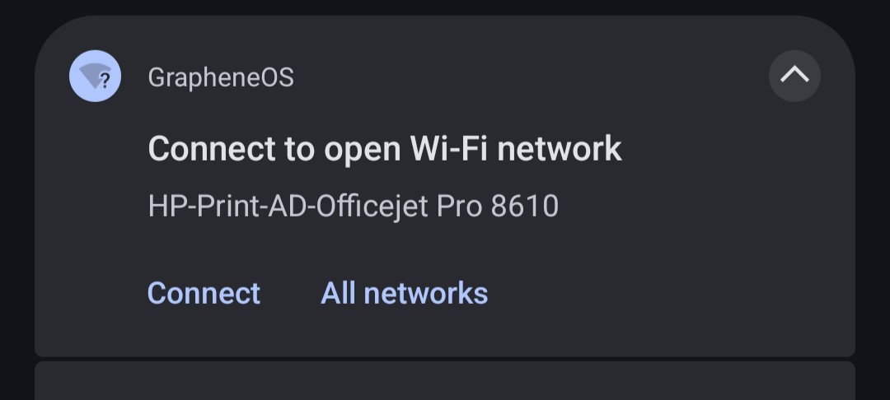The width and height of the screenshot is (890, 400).
Task: View other Wi-Fi options via All networks
Action: tap(404, 293)
